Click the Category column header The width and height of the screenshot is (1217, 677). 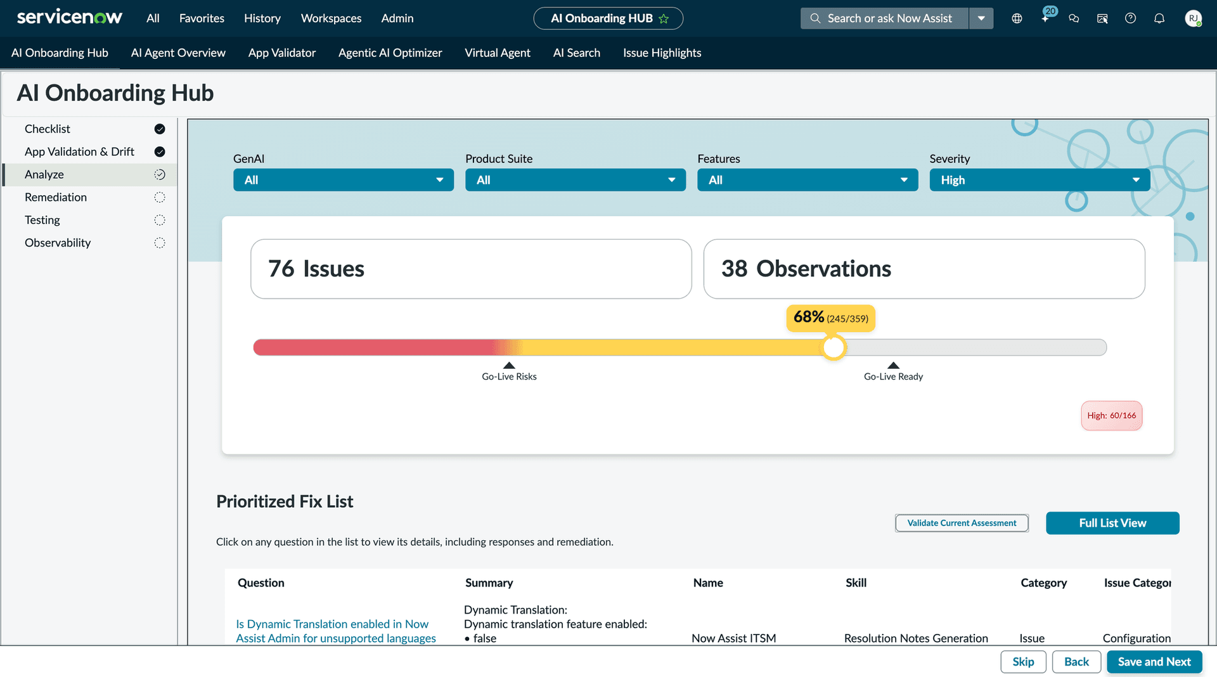click(1043, 583)
